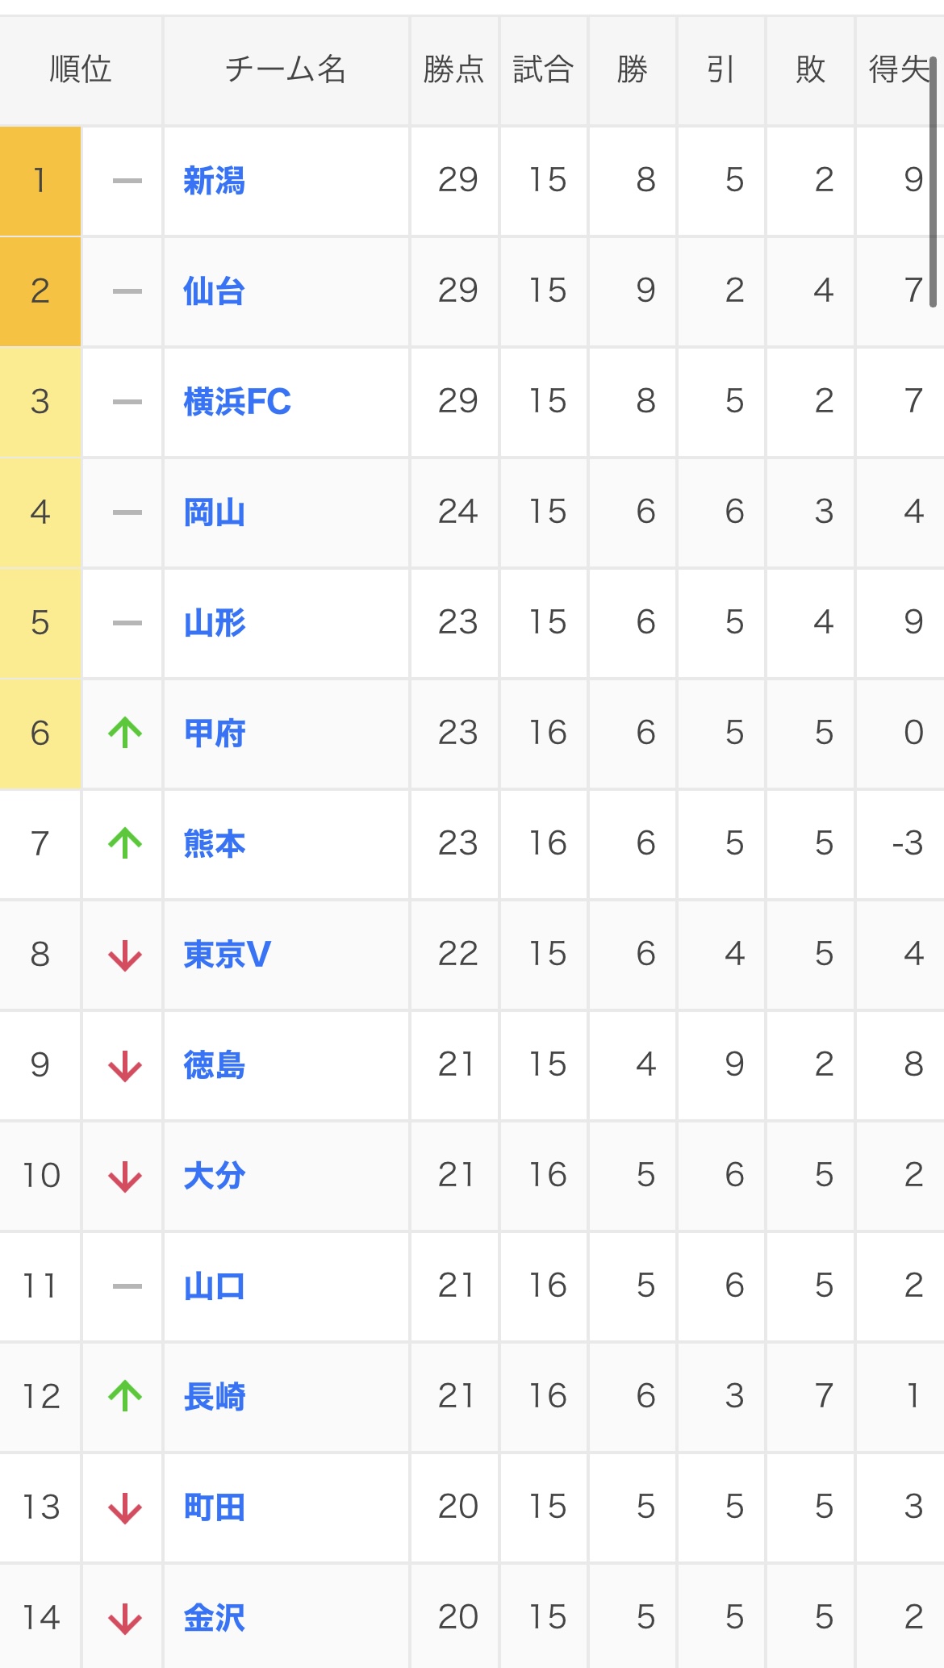
Task: Open the 仙台 team page
Action: [x=214, y=291]
